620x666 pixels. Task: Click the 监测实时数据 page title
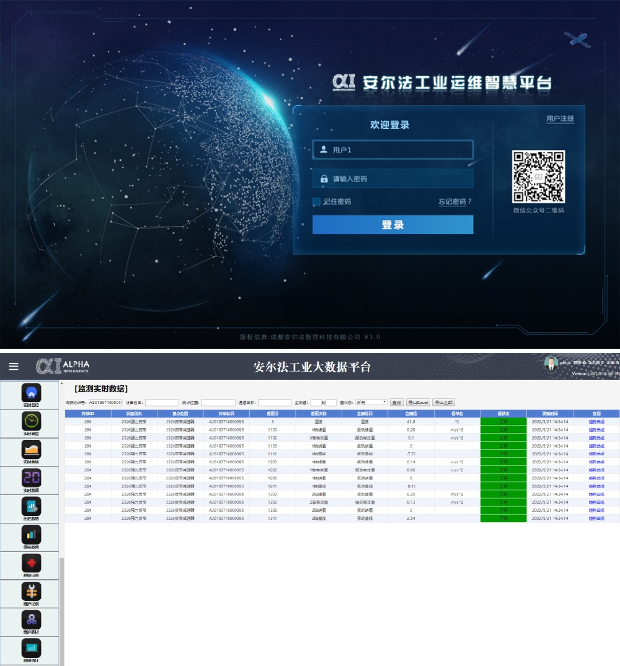point(101,388)
